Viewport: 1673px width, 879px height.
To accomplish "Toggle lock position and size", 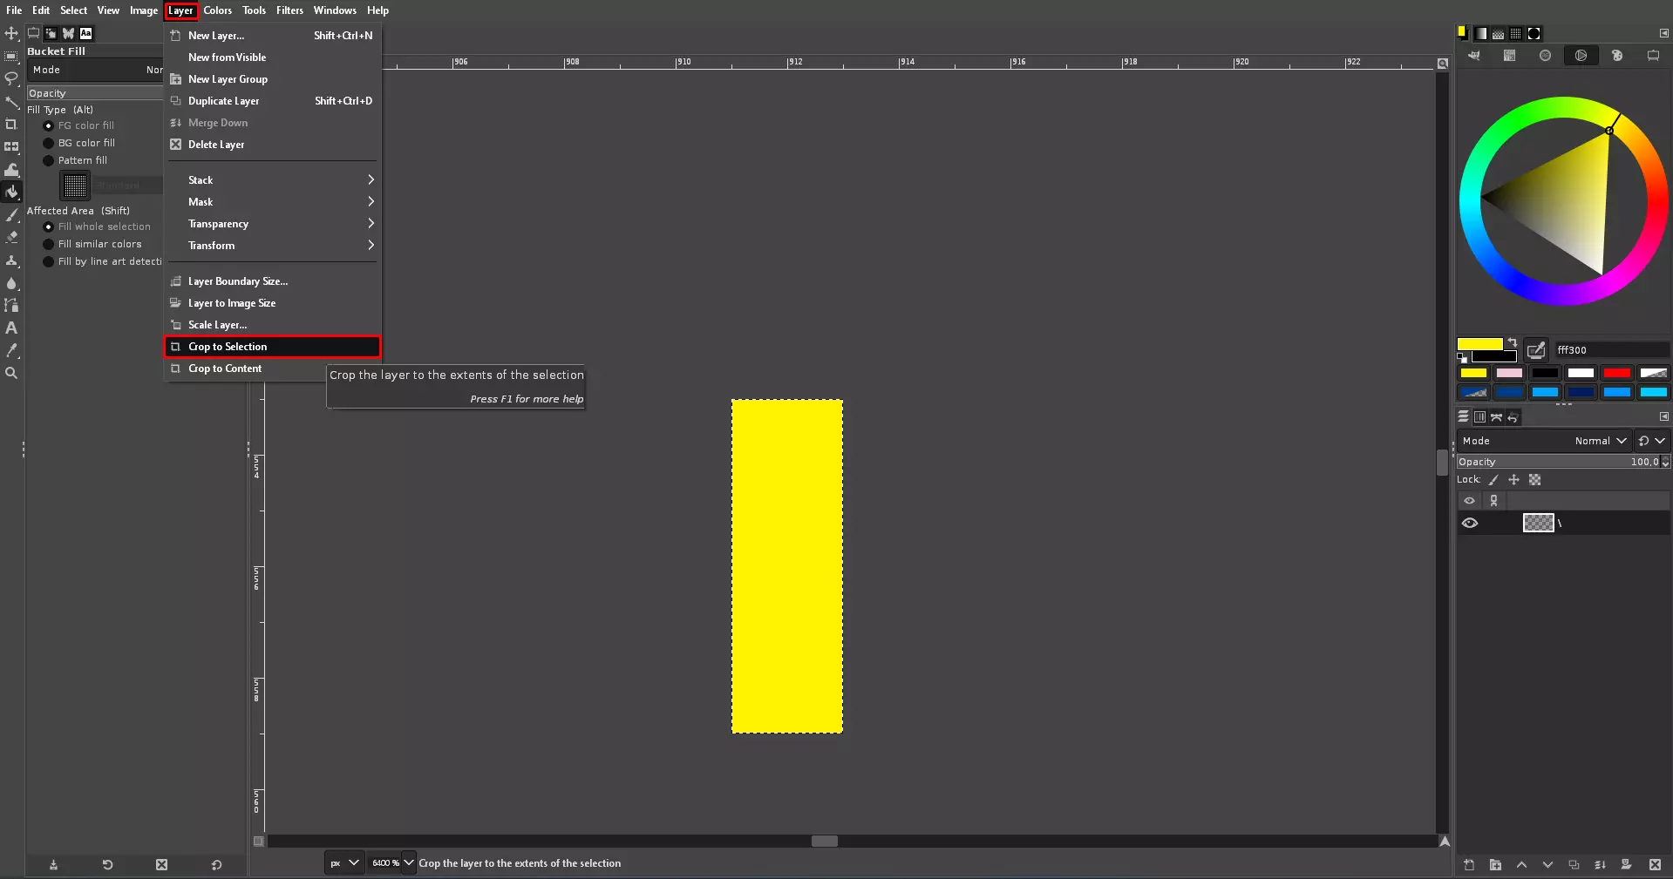I will (1513, 480).
